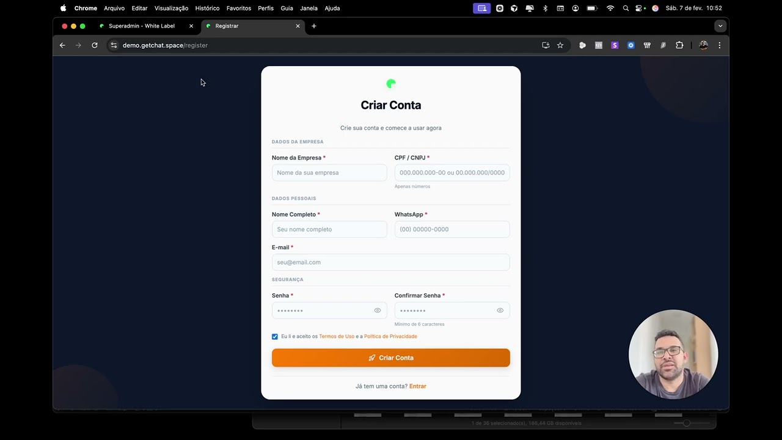Open the Editar menu
Image resolution: width=782 pixels, height=440 pixels.
pos(139,8)
